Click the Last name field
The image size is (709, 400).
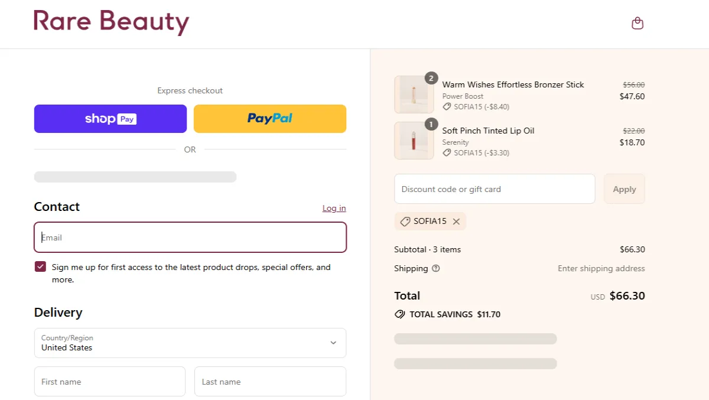coord(270,382)
